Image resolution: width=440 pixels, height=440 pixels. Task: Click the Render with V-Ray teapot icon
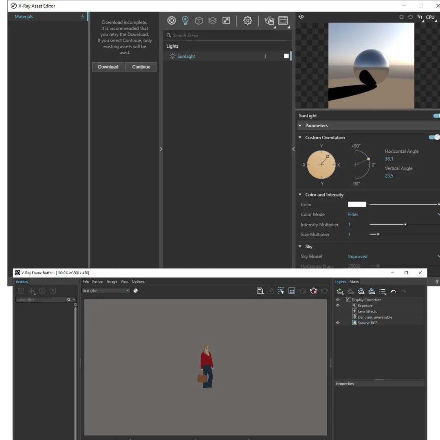click(x=269, y=21)
